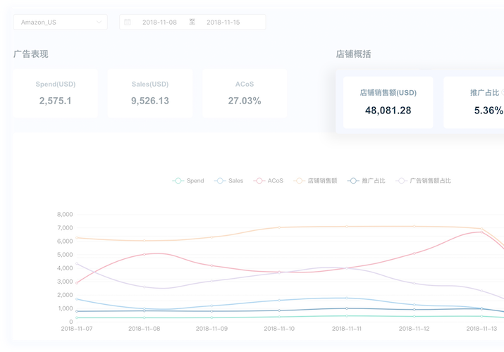Screen dimensions: 504x352
Task: Click the 店铺销售额(USD) 48,081.28 card
Action: pyautogui.click(x=388, y=102)
